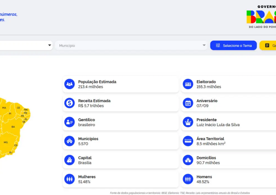Click the Municípios icon
This screenshot has height=195, width=276.
(70, 141)
